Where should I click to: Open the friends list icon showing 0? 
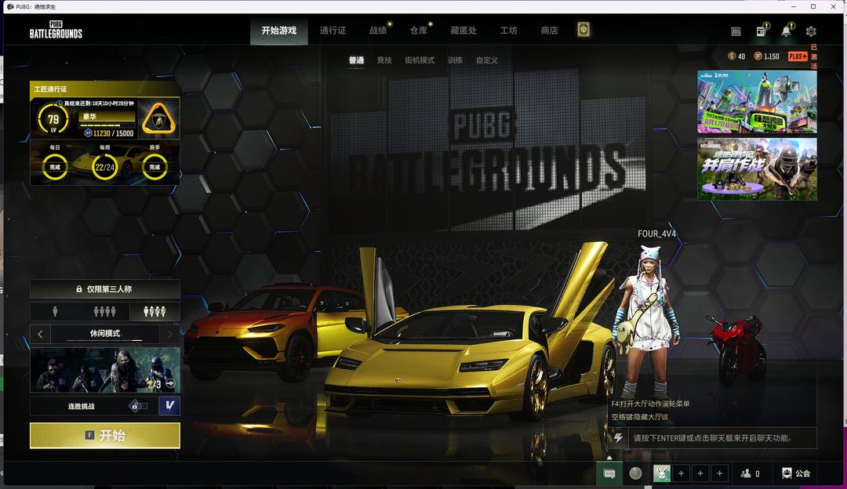pos(751,473)
